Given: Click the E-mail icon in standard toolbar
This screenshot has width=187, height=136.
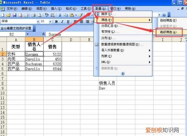Looking at the screenshot, I should click(x=26, y=15).
